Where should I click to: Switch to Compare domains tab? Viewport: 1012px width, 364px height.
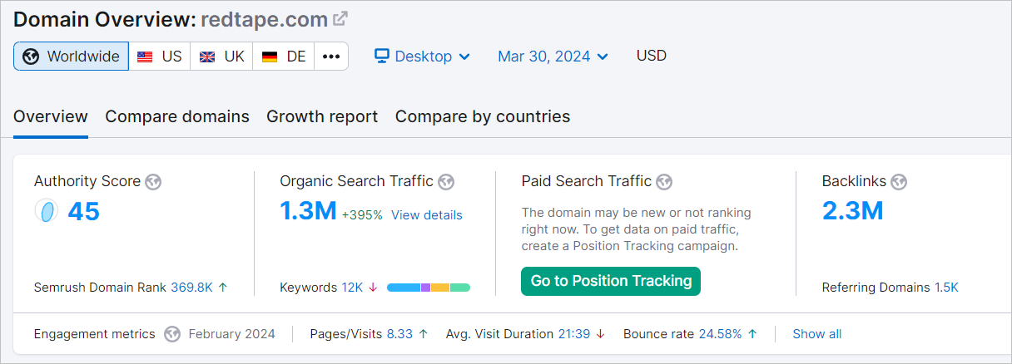[177, 116]
